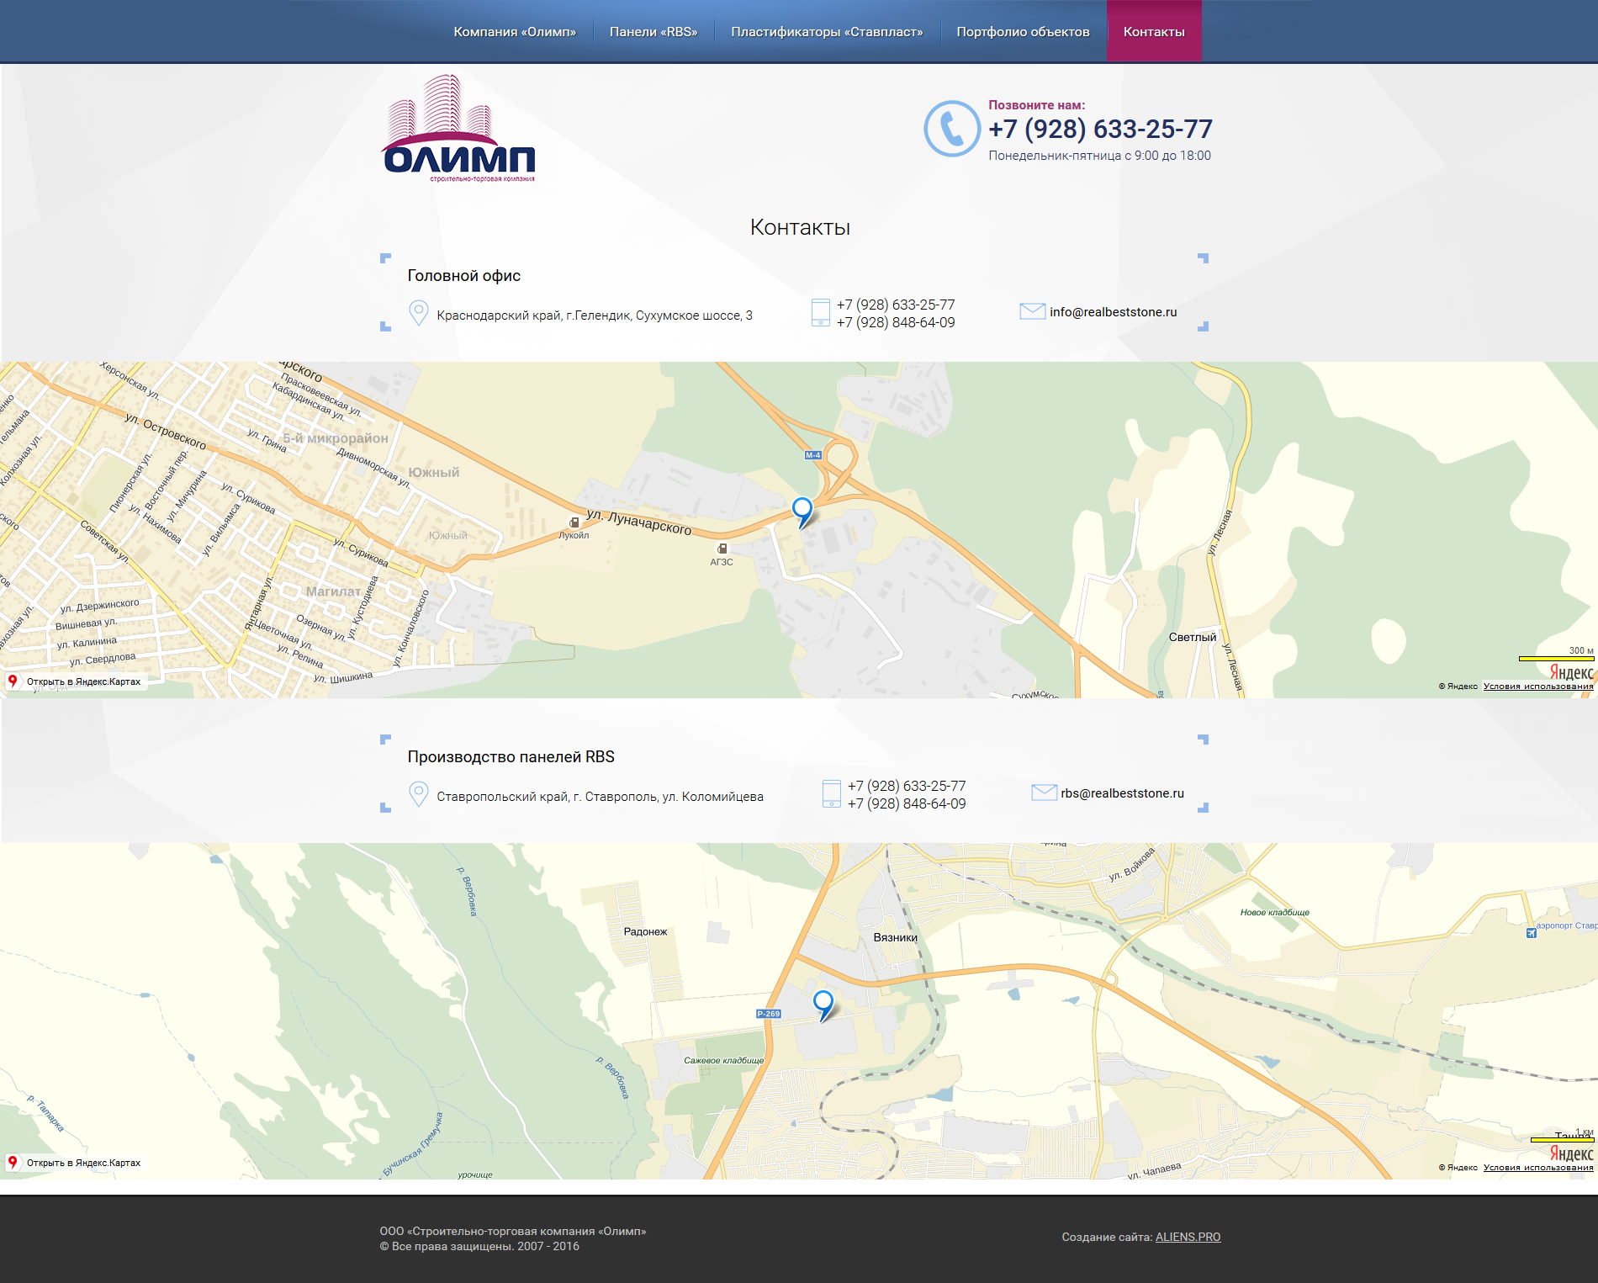Click the rbs@realbeststone.ru email address
Viewport: 1598px width, 1283px height.
(1122, 793)
